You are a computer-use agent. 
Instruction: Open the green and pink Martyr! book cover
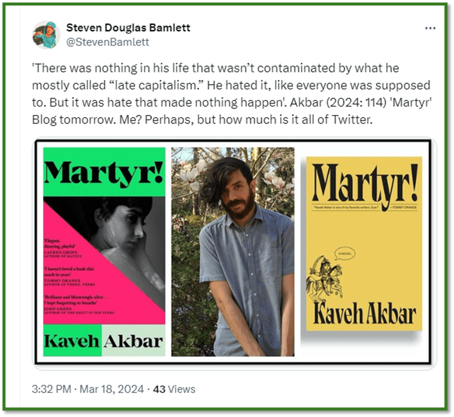coord(104,252)
